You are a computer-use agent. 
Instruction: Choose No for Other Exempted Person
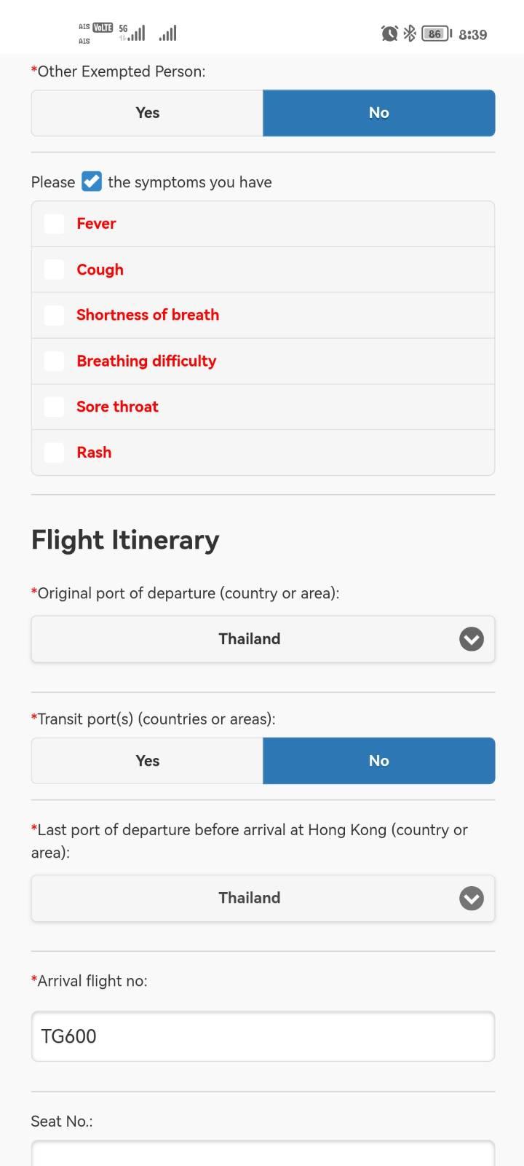[x=379, y=113]
